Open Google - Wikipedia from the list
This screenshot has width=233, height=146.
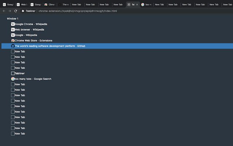26,35
